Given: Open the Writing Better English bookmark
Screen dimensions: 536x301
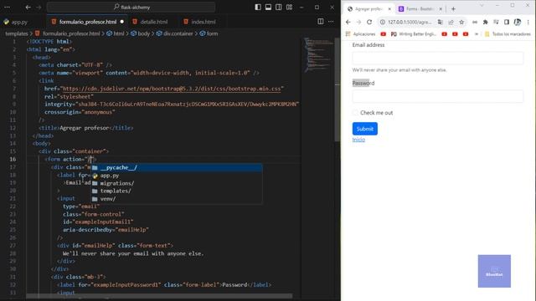Looking at the screenshot, I should [x=414, y=33].
